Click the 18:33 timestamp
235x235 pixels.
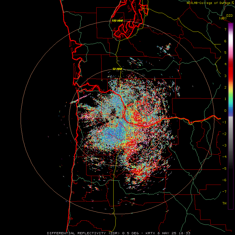185,233
